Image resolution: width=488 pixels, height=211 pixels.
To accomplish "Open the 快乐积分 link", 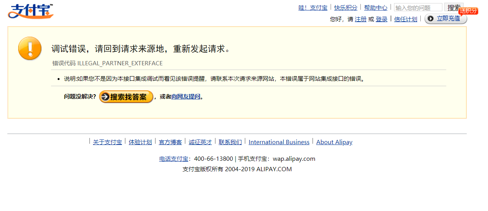I will coord(346,8).
